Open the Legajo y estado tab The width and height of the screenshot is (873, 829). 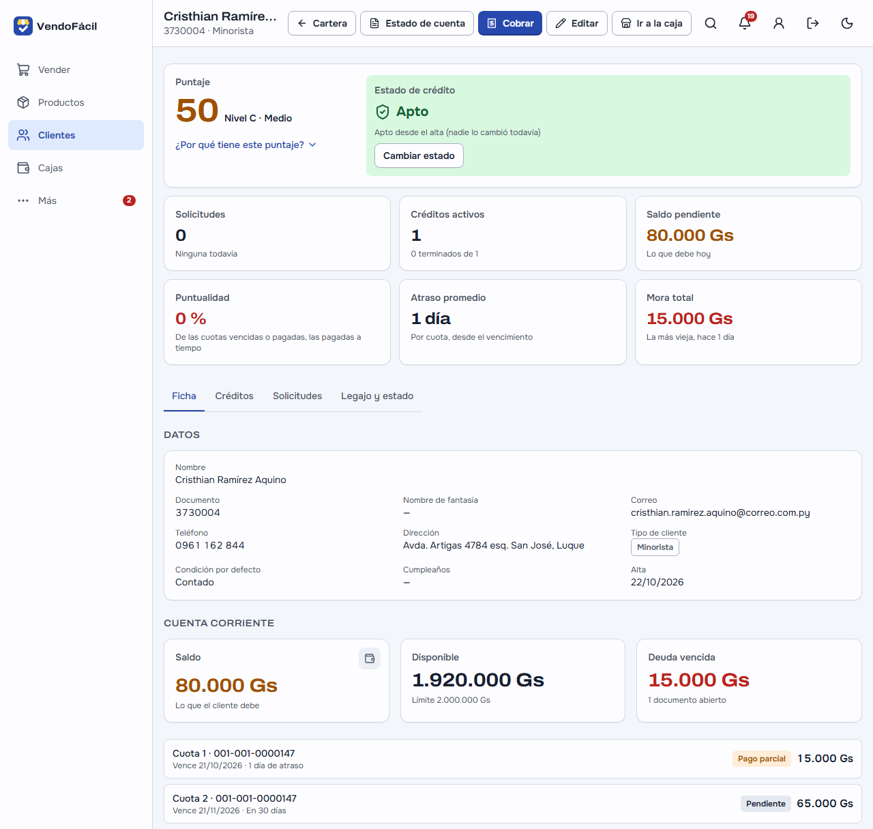(x=377, y=396)
